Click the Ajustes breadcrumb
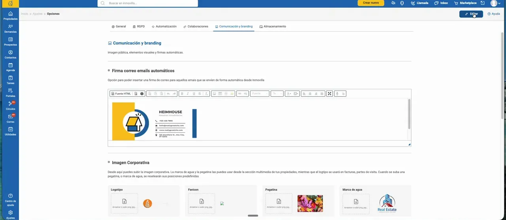Viewport: 506px width, 220px height. click(38, 14)
